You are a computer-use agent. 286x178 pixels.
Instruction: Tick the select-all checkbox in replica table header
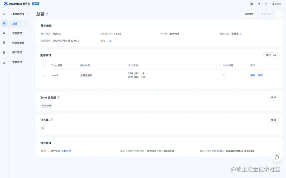point(44,65)
